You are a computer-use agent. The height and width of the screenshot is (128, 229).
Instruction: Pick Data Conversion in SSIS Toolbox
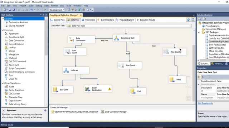pyautogui.click(x=16, y=41)
